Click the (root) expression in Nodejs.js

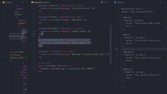pos(22,23)
